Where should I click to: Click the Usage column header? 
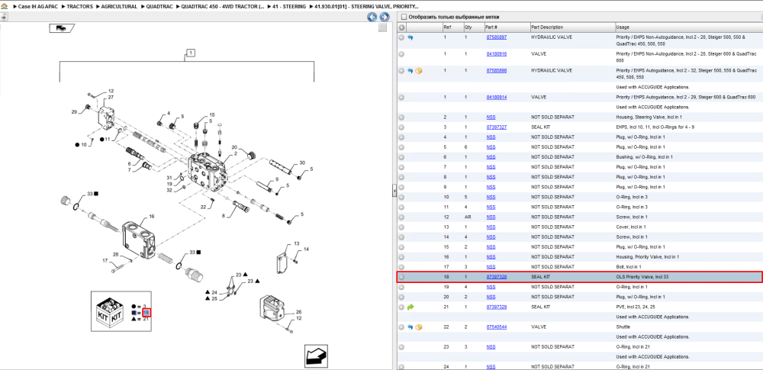(688, 27)
